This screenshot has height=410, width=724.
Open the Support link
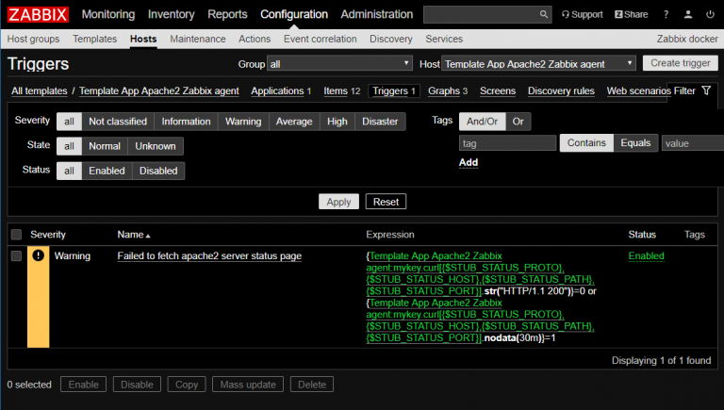583,14
